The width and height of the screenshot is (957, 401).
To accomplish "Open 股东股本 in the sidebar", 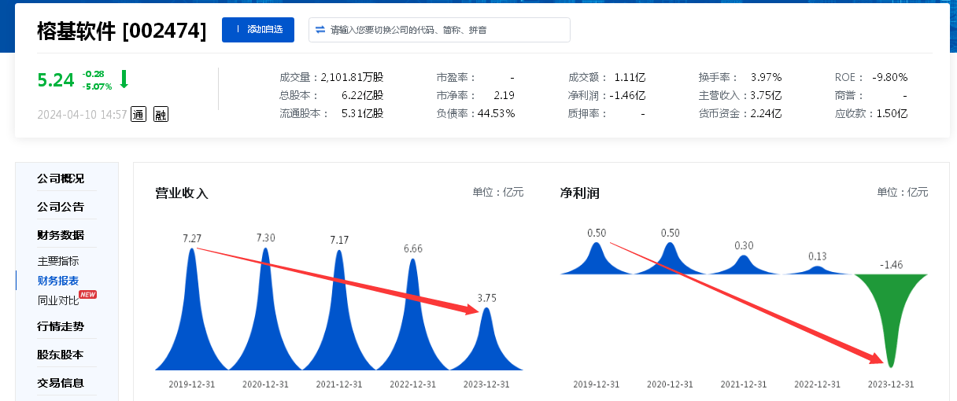I will [x=61, y=355].
